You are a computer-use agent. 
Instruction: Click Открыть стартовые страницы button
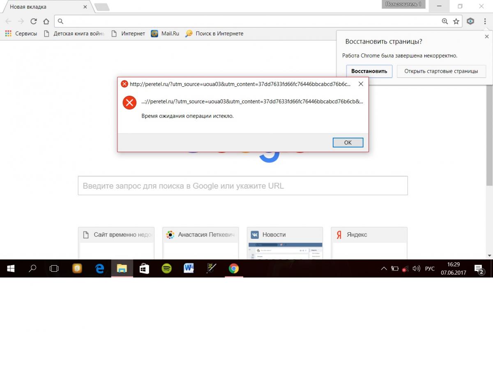click(441, 71)
